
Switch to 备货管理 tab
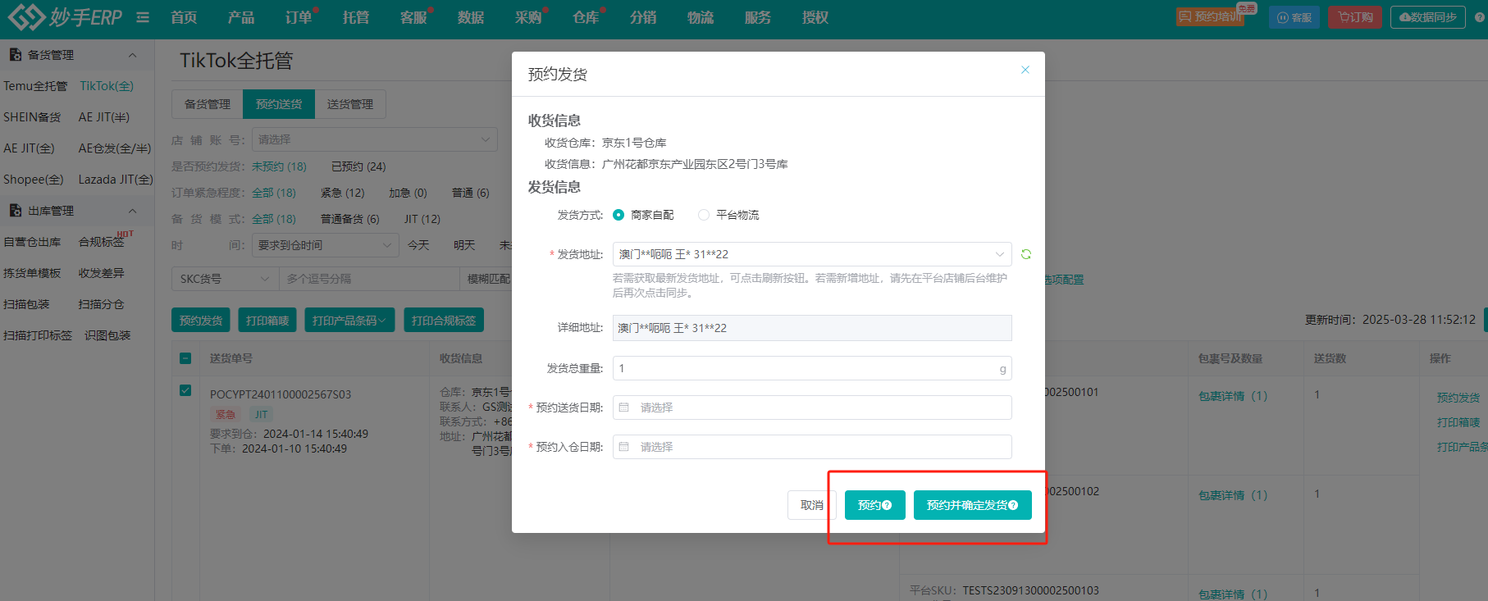[x=208, y=104]
